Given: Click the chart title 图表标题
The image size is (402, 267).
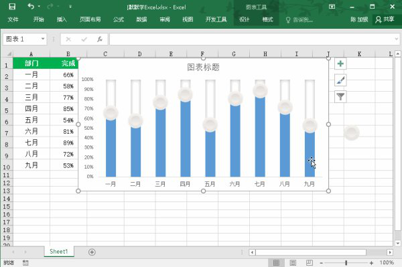Looking at the screenshot, I should coord(203,68).
